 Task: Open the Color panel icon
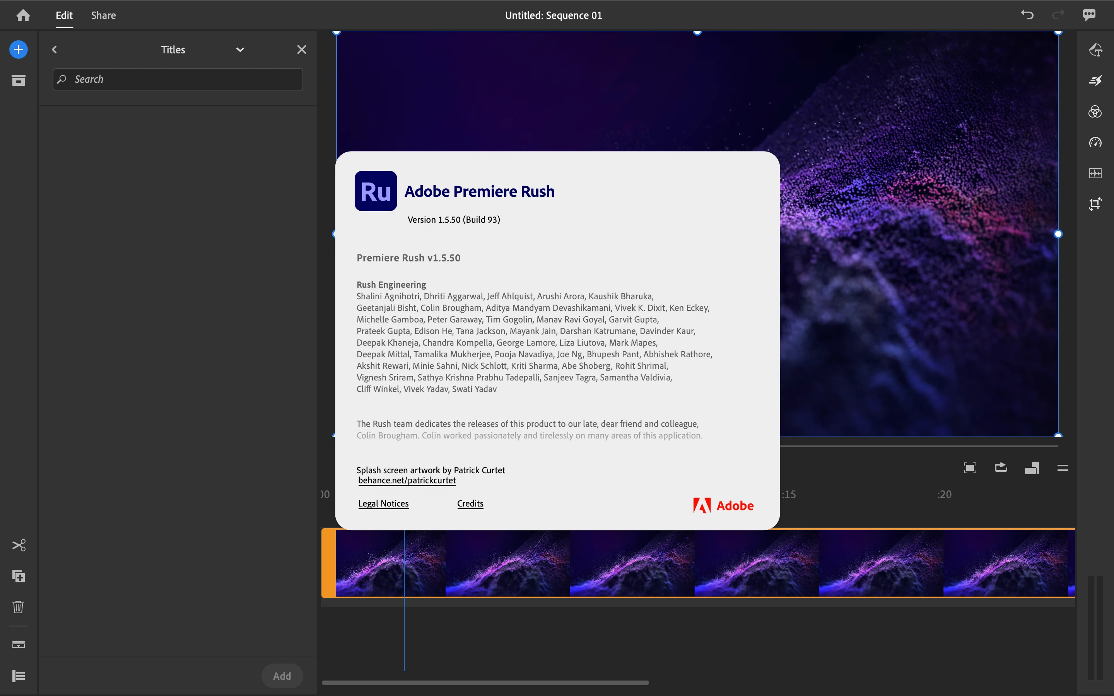click(x=1095, y=111)
